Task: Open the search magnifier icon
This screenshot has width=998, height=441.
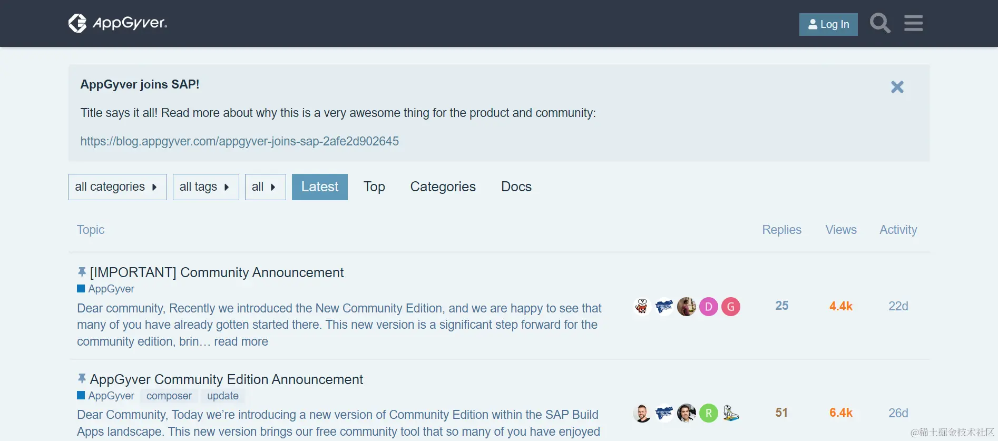Action: click(x=880, y=23)
